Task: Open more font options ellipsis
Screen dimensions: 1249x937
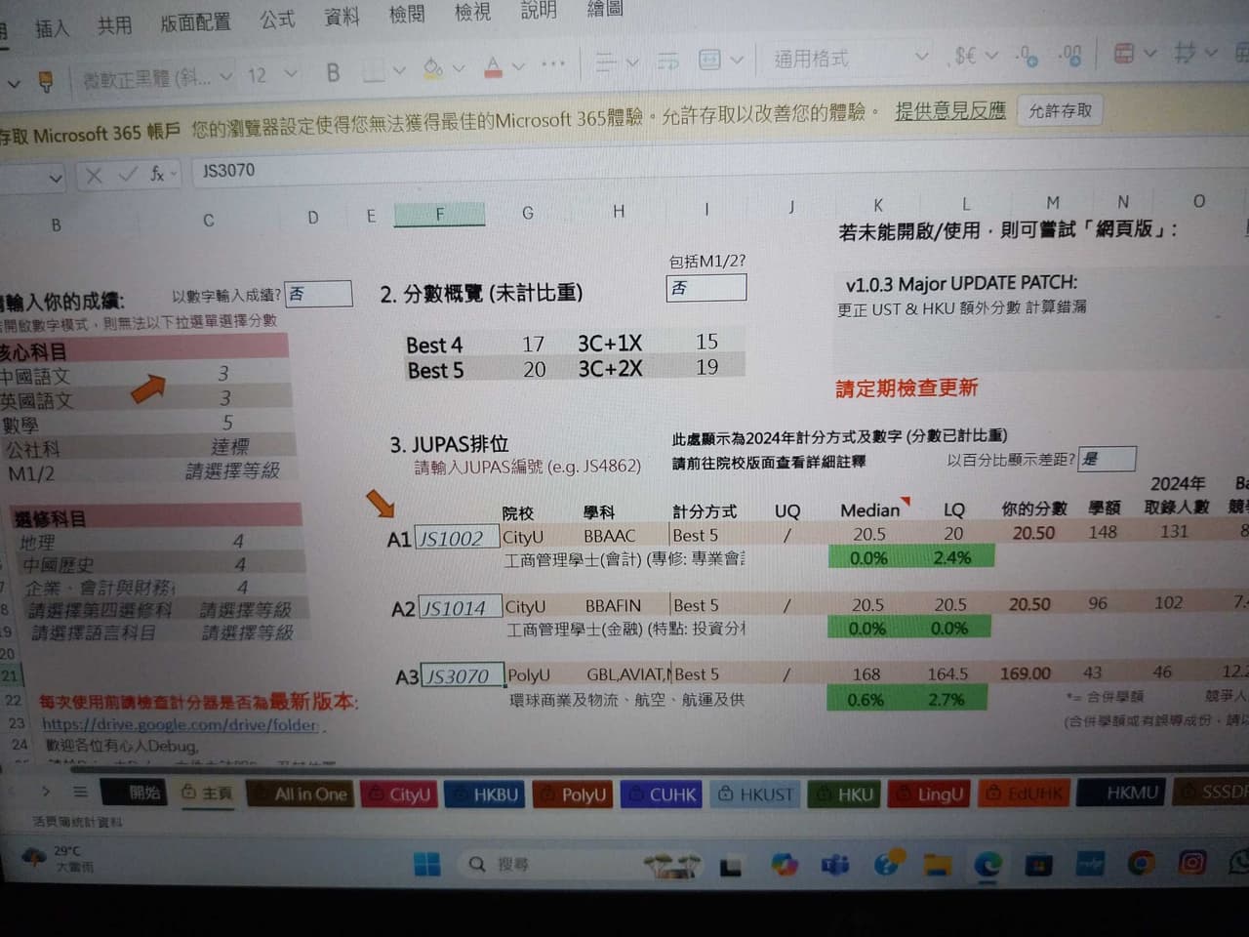Action: coord(553,64)
